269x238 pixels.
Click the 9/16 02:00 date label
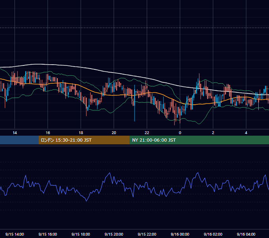tap(213, 234)
